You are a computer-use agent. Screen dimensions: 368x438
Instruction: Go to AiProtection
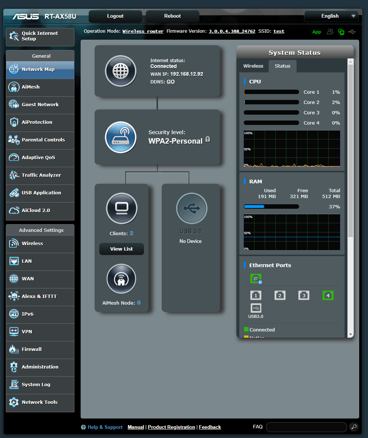[x=40, y=122]
